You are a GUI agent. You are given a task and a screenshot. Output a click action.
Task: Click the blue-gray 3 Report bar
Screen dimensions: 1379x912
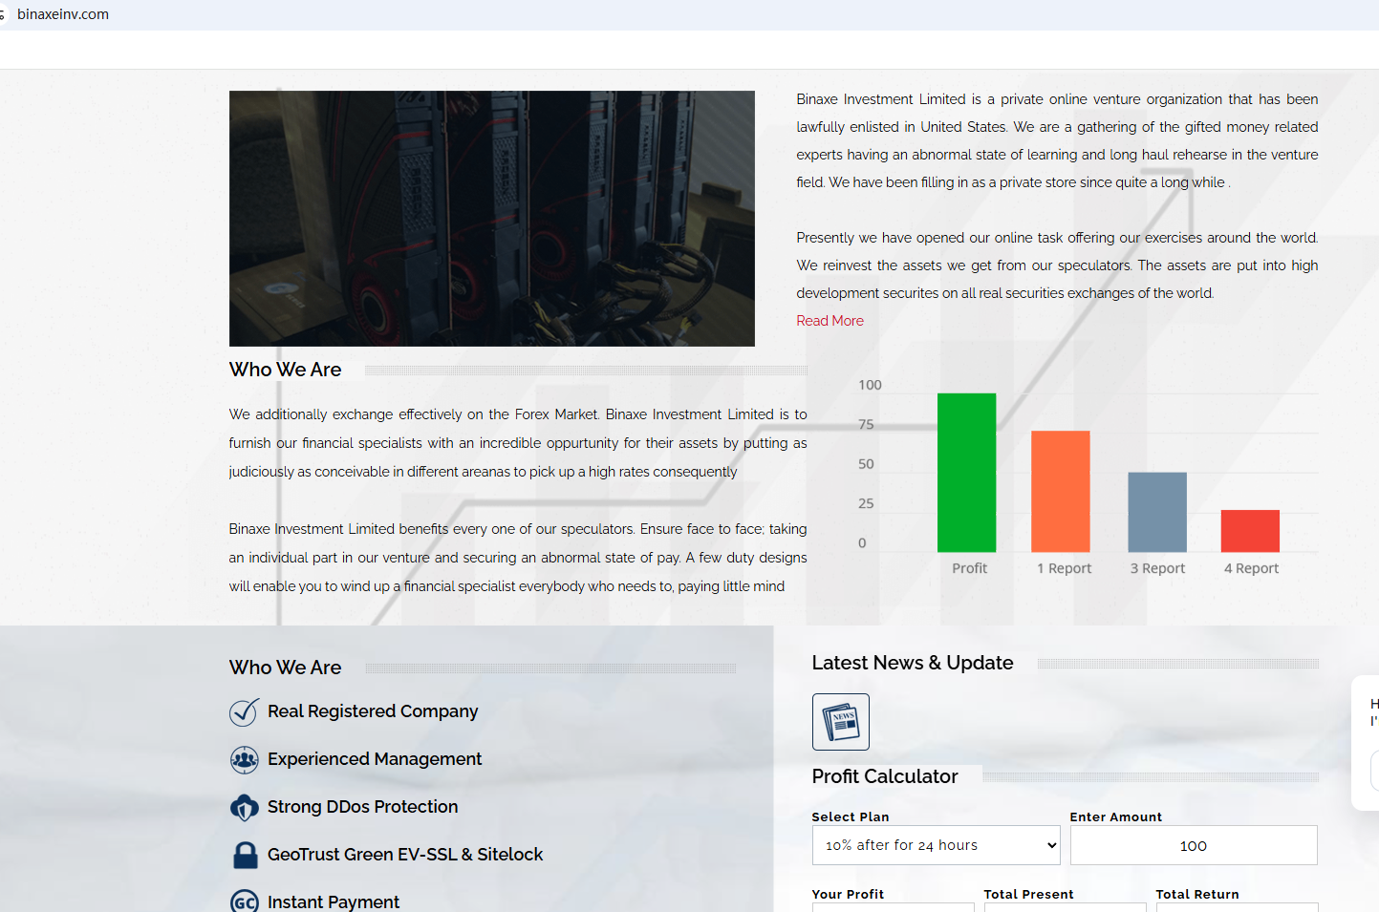click(x=1157, y=512)
